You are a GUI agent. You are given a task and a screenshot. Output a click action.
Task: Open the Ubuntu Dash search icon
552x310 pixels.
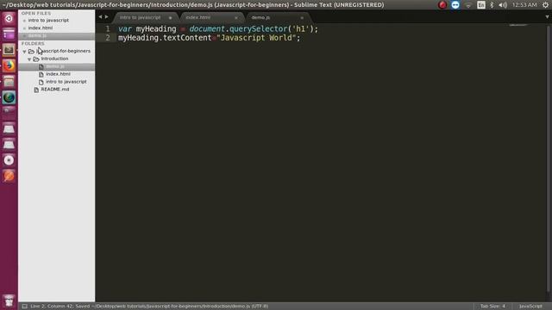click(9, 18)
